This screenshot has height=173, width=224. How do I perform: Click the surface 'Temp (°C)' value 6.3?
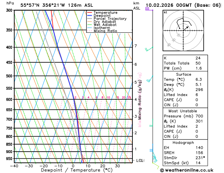click(199, 79)
